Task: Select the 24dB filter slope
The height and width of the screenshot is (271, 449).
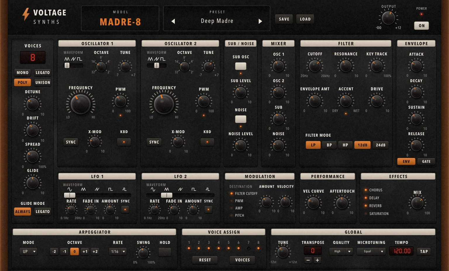Action: click(381, 145)
